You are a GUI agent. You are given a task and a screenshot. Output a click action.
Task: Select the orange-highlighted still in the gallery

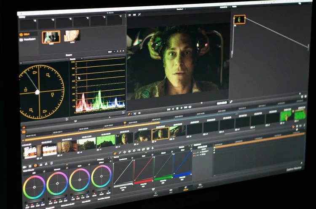pyautogui.click(x=51, y=37)
